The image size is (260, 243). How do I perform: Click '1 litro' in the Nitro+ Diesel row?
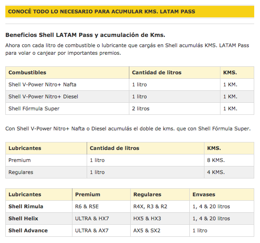coord(175,97)
